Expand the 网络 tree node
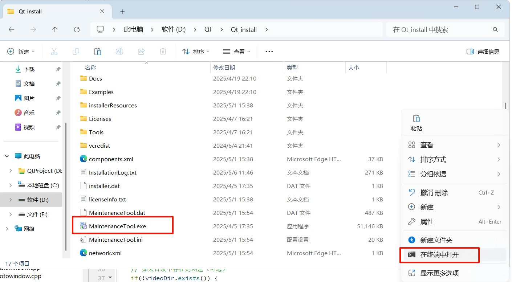Viewport: 512px width, 282px height. (x=7, y=229)
